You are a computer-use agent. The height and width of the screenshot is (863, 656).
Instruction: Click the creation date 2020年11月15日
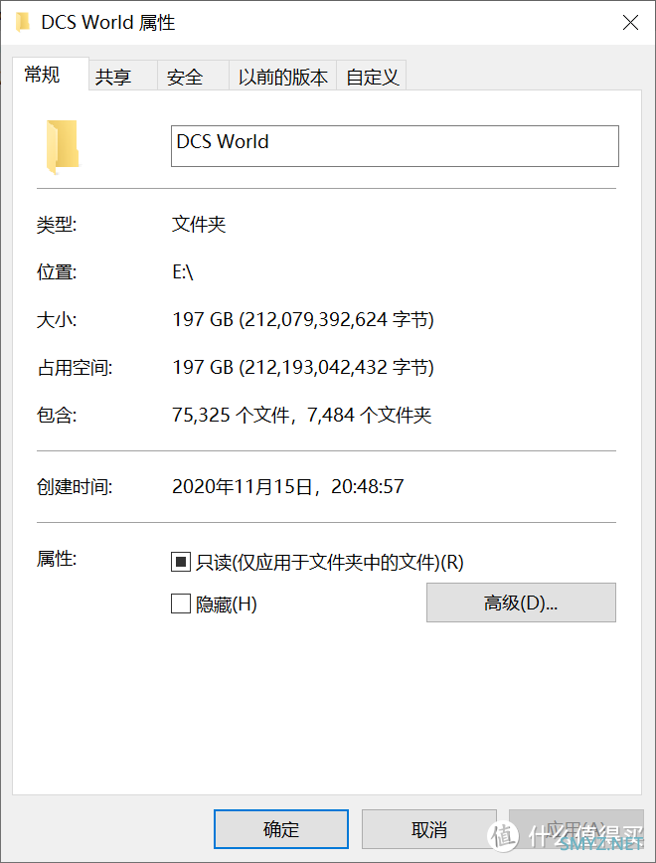pos(243,486)
